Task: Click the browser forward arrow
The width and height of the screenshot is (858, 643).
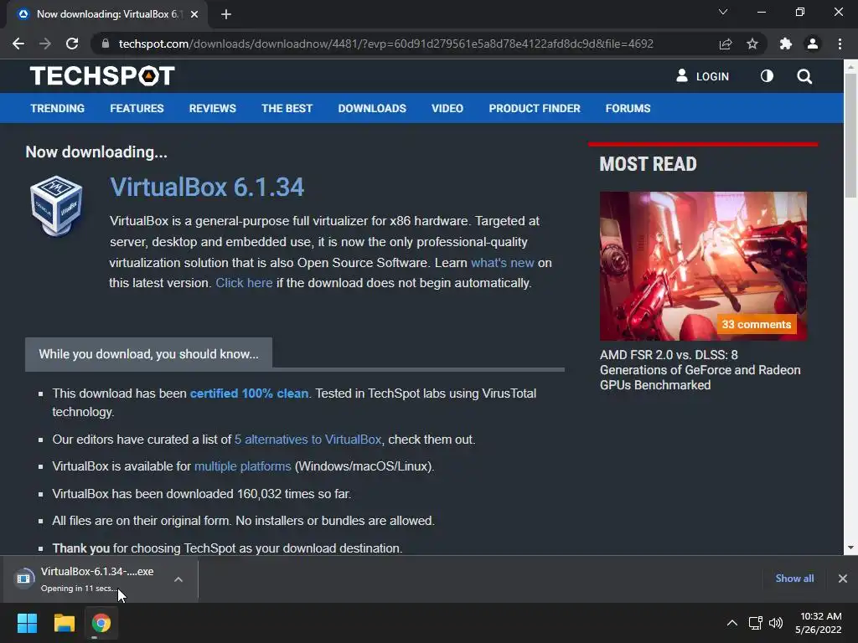Action: pyautogui.click(x=45, y=44)
